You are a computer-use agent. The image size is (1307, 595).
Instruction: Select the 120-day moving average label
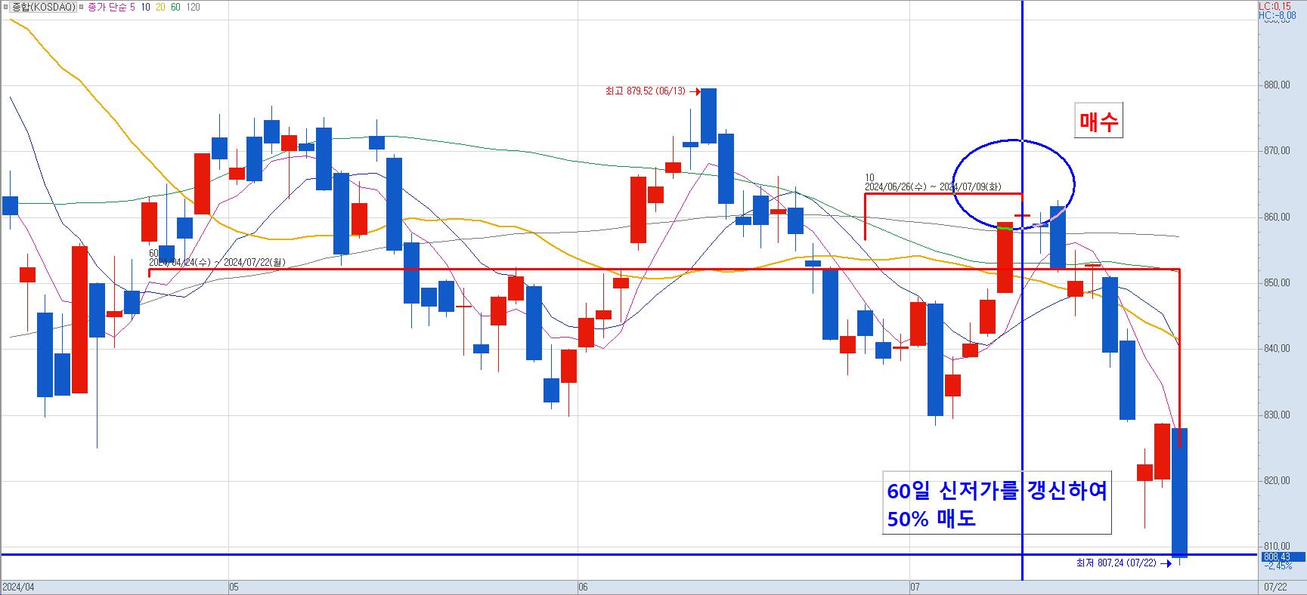(193, 7)
